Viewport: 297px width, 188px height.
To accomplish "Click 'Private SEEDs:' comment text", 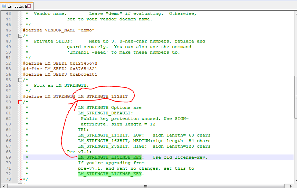I will pos(53,41).
